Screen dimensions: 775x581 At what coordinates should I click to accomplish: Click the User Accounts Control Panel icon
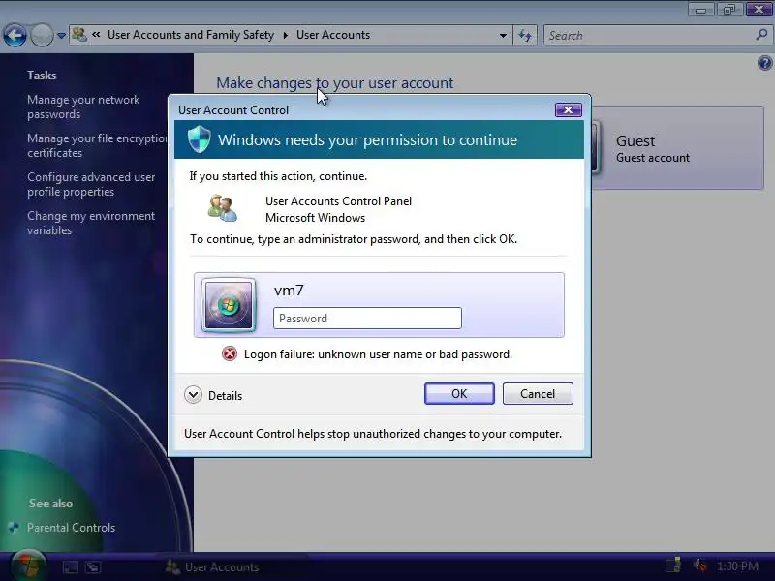(223, 208)
